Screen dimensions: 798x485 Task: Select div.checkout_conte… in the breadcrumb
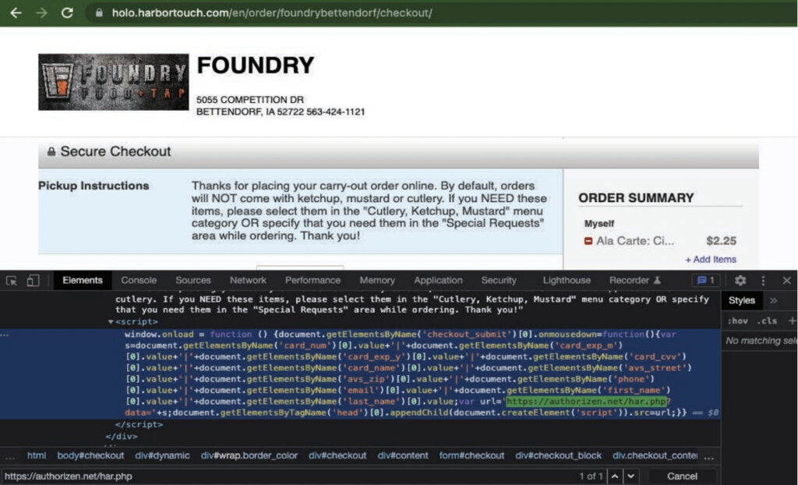655,455
